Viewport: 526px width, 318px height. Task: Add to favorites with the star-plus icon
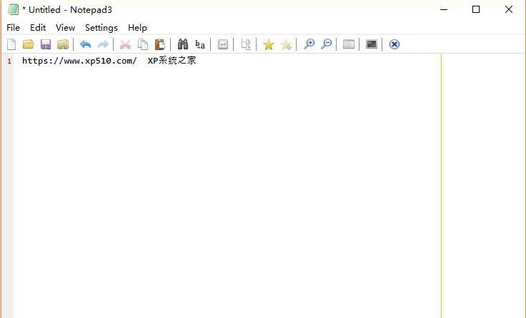pyautogui.click(x=286, y=44)
